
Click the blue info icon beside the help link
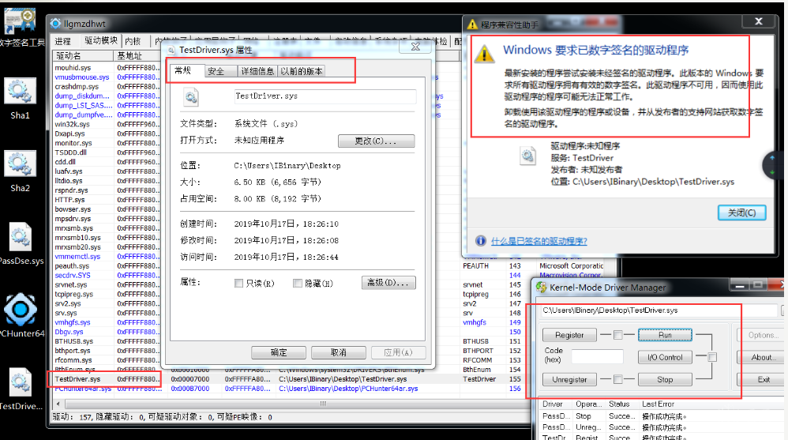(x=481, y=241)
